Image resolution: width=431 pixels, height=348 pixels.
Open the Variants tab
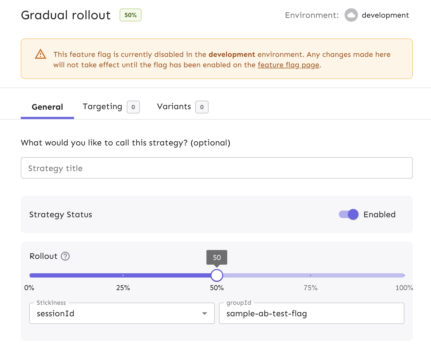174,107
